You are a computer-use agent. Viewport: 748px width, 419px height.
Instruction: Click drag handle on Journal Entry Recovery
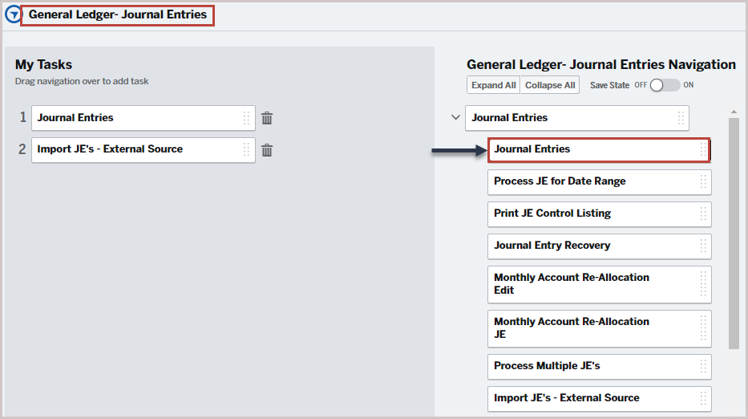coord(703,246)
